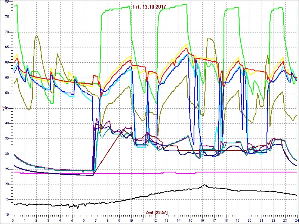The image size is (299, 224).
Task: Select the '25' temperature axis label
Action: pyautogui.click(x=7, y=169)
